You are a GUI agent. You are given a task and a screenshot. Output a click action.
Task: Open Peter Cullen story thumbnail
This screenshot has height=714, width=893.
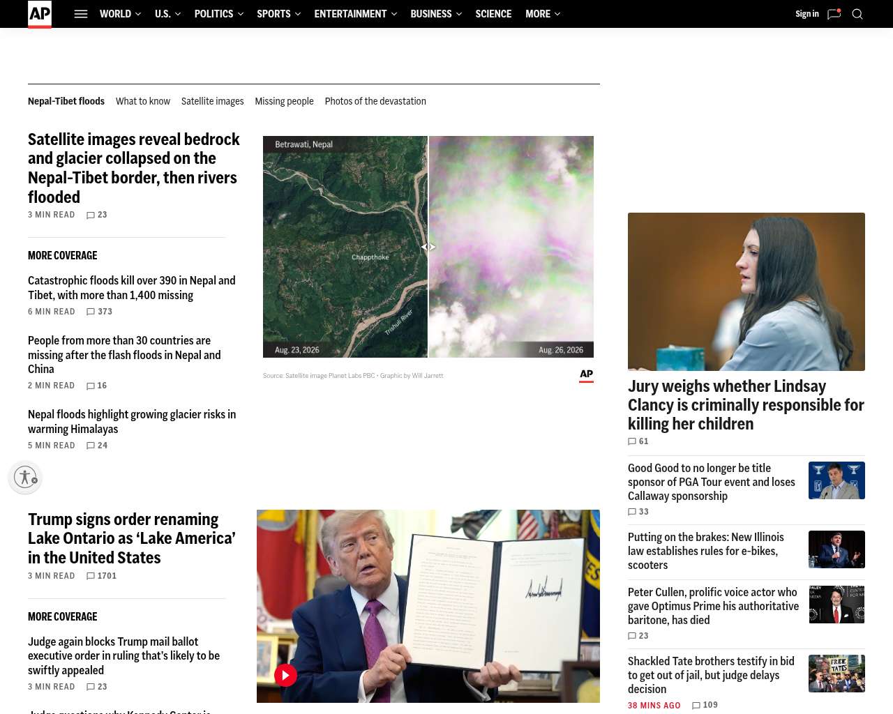836,605
